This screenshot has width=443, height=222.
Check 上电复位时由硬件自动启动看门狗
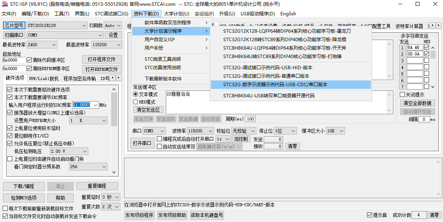pyautogui.click(x=10, y=159)
